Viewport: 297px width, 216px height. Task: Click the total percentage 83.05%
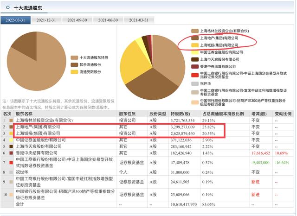(208, 204)
